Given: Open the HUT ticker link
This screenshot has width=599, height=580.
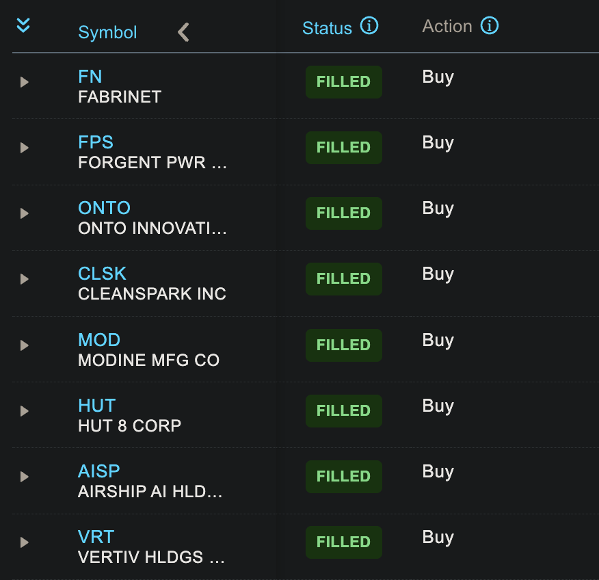Looking at the screenshot, I should [x=96, y=406].
